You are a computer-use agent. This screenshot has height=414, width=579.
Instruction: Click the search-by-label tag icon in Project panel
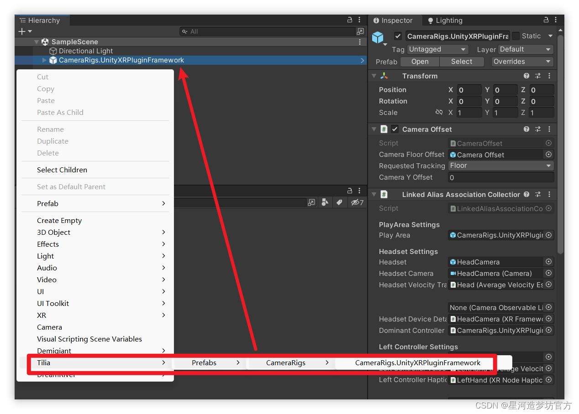coord(339,202)
